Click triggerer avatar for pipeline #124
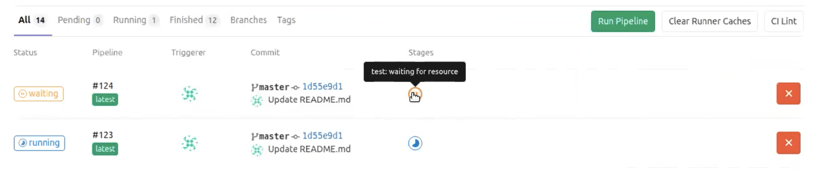Viewport: 813px width, 171px height. coord(190,94)
